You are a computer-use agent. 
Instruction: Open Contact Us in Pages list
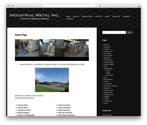point(107,49)
